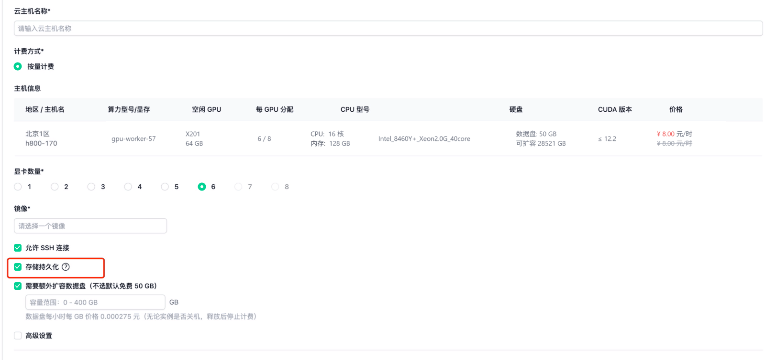Disable 需要额外扩容数据盘 checkbox
The height and width of the screenshot is (360, 765).
tap(18, 286)
